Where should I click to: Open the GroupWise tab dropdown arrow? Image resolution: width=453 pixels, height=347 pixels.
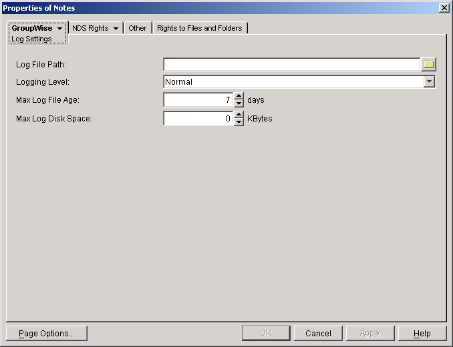[60, 28]
